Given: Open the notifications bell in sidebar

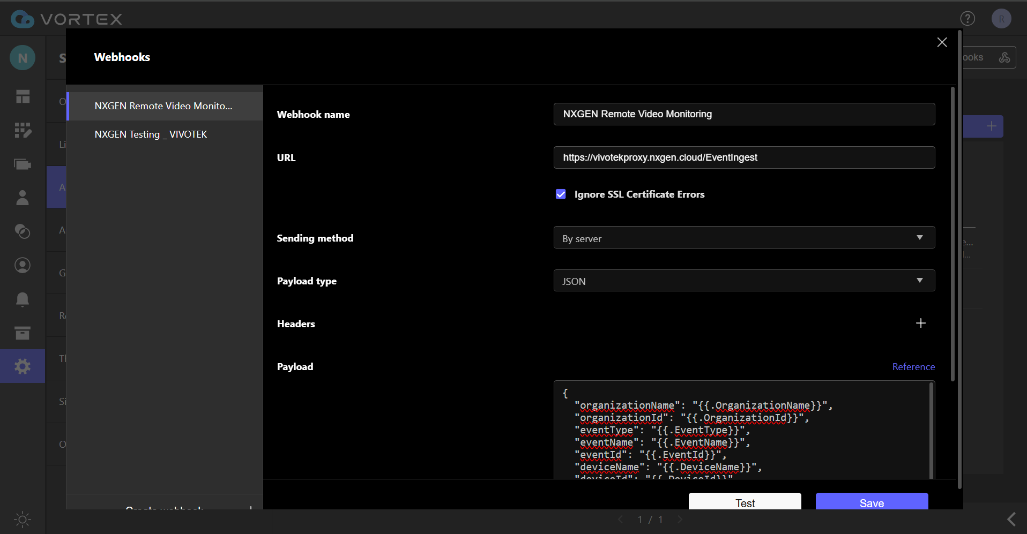Looking at the screenshot, I should [x=23, y=299].
